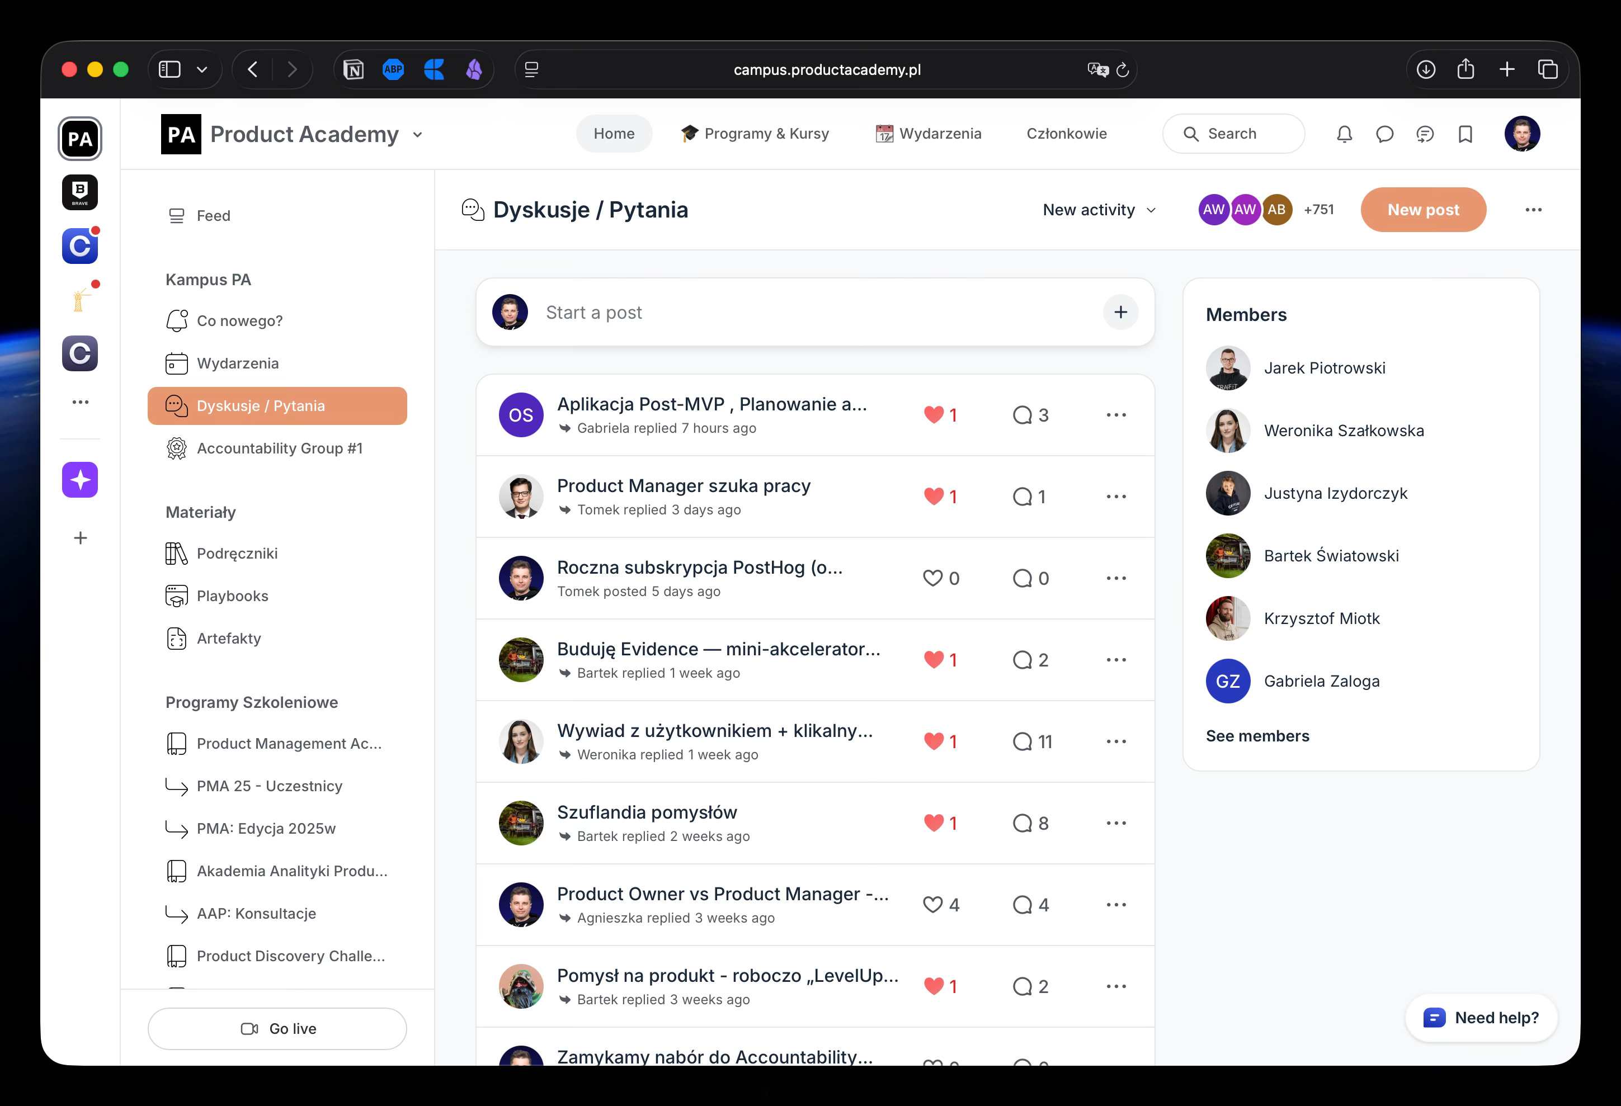Open direct messages chat bubble icon
1621x1106 pixels.
(x=1384, y=134)
